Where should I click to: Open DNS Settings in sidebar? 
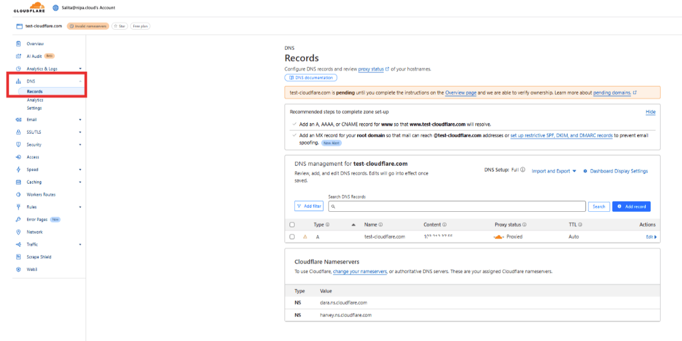coord(34,108)
